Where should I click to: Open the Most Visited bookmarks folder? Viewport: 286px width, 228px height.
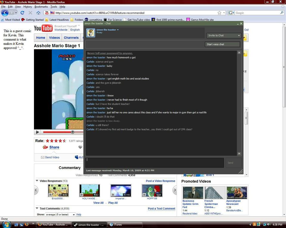pos(10,20)
